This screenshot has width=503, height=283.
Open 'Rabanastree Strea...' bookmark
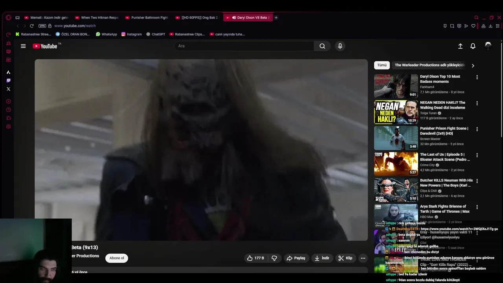(33, 34)
